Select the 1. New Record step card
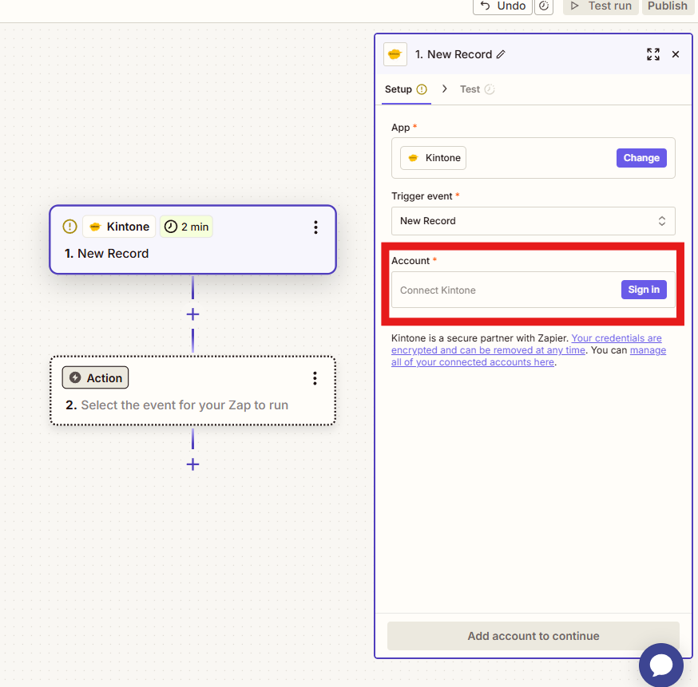The width and height of the screenshot is (698, 687). [192, 239]
